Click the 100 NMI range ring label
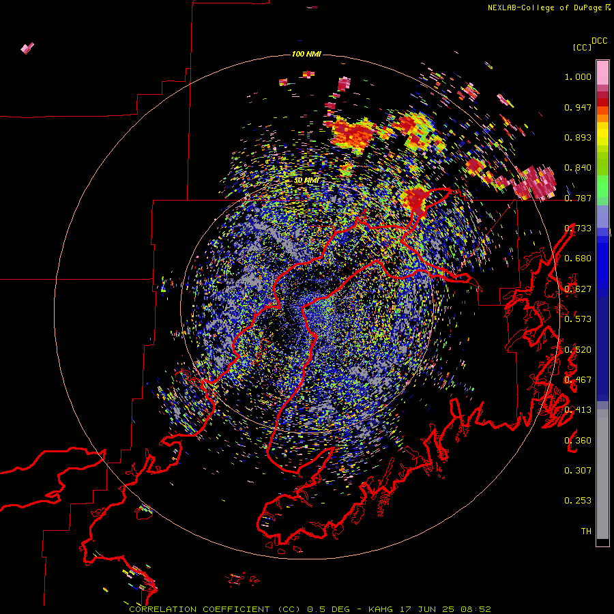This screenshot has width=614, height=614. [x=306, y=54]
